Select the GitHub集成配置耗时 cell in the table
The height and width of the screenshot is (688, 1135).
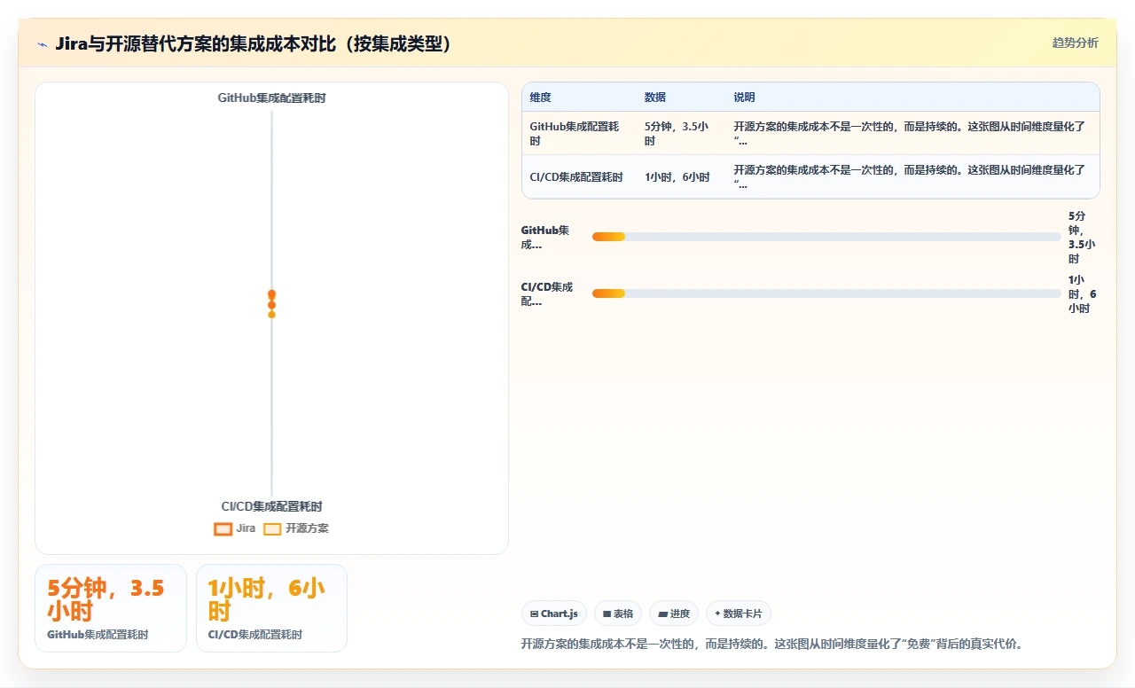(x=579, y=134)
